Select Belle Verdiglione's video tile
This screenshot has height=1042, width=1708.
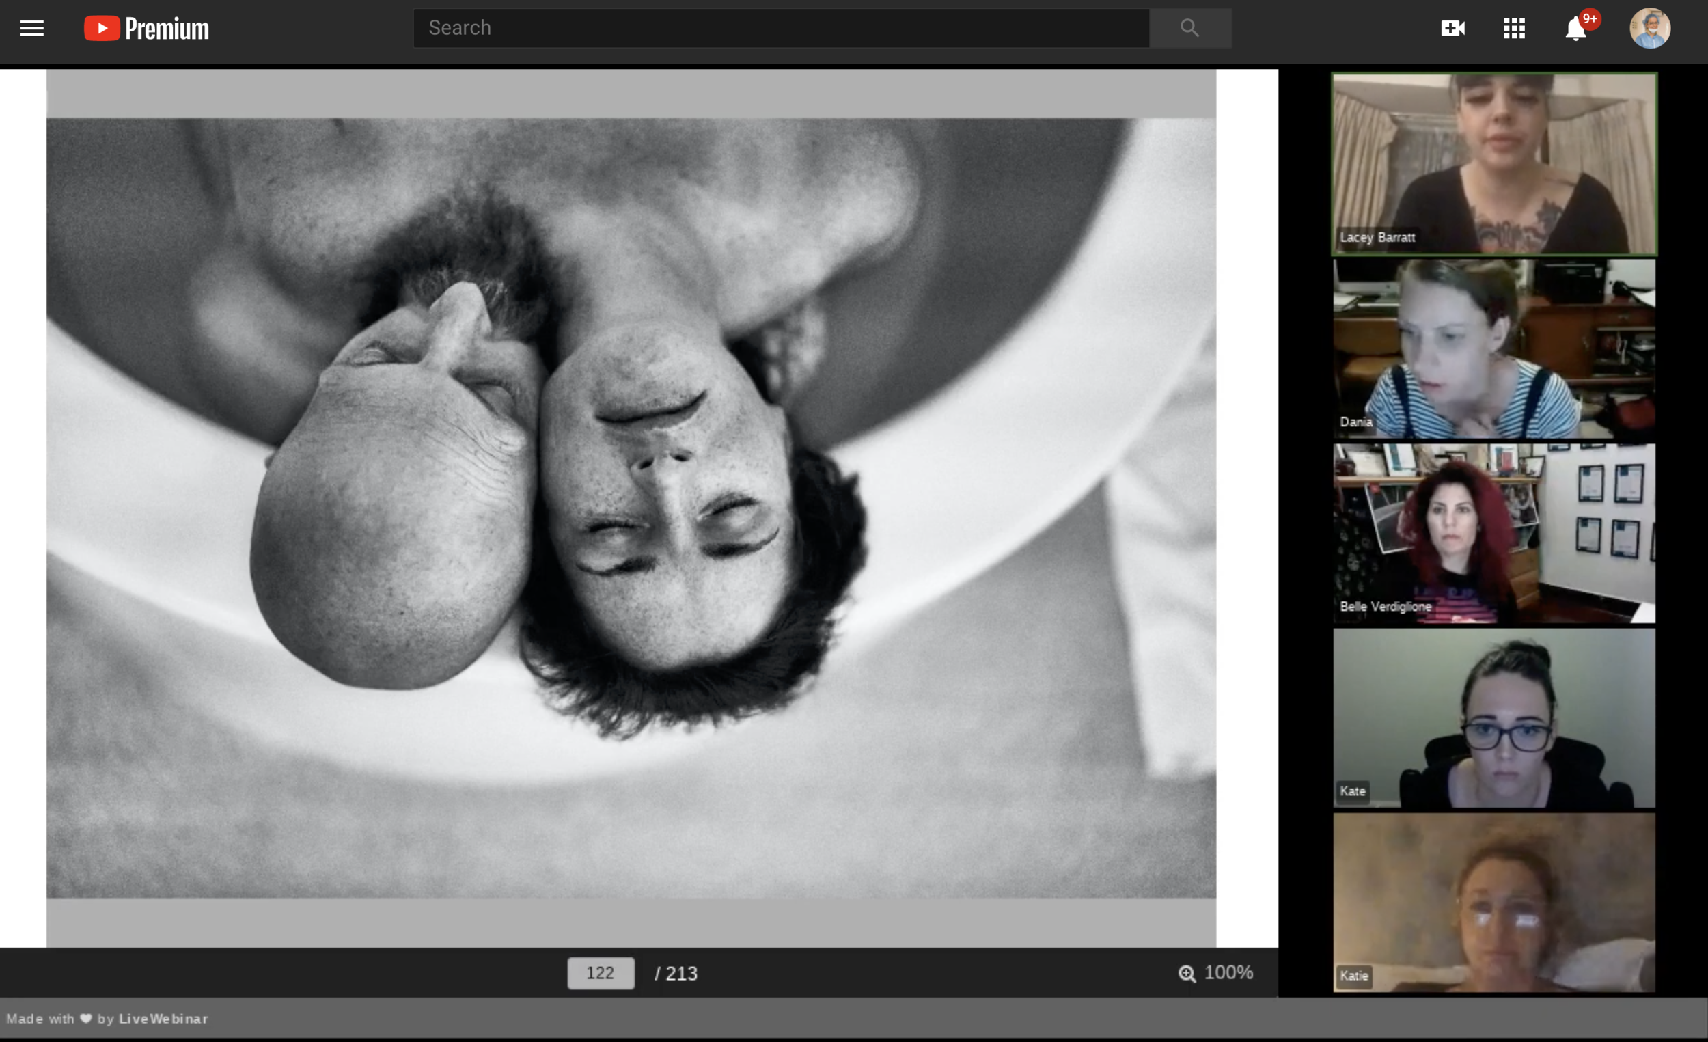1493,533
